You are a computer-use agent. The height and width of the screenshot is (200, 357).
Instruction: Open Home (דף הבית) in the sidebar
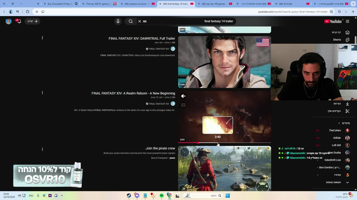pos(341,32)
